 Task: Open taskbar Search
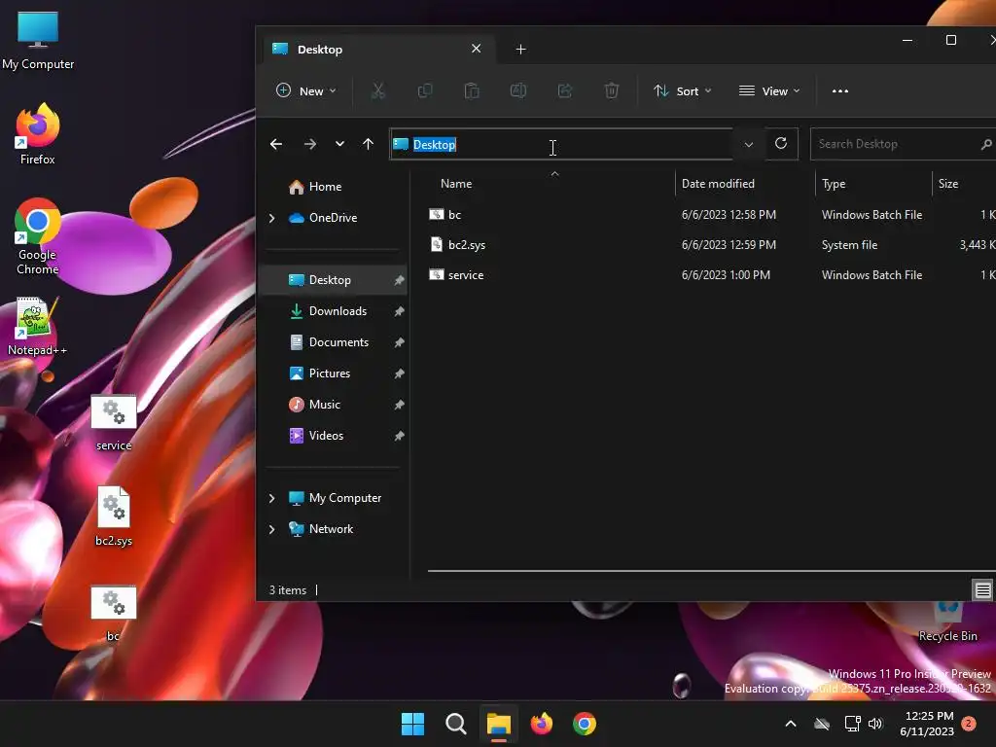(455, 724)
